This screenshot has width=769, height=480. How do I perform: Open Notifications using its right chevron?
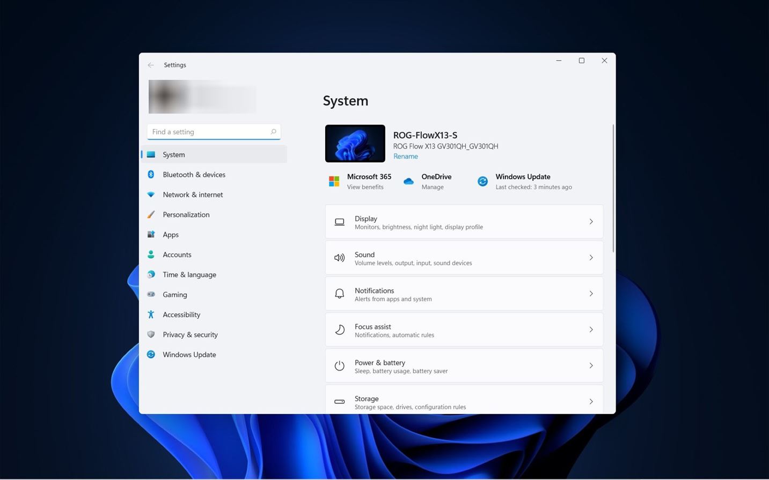[591, 294]
